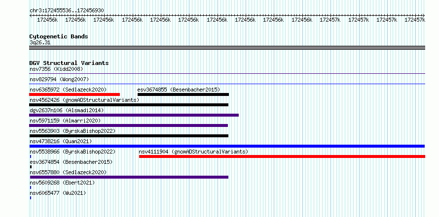The width and height of the screenshot is (439, 217).
Task: Open the esv3674854 (Besenbacher2015) label
Action: (x=71, y=162)
